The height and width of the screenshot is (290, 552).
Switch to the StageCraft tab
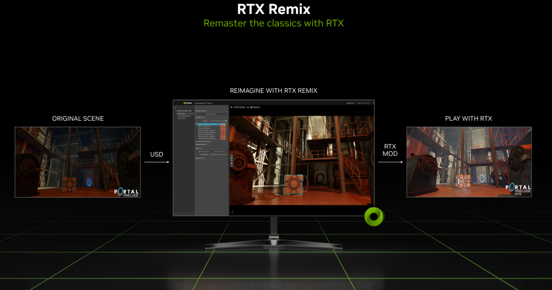tap(350, 103)
